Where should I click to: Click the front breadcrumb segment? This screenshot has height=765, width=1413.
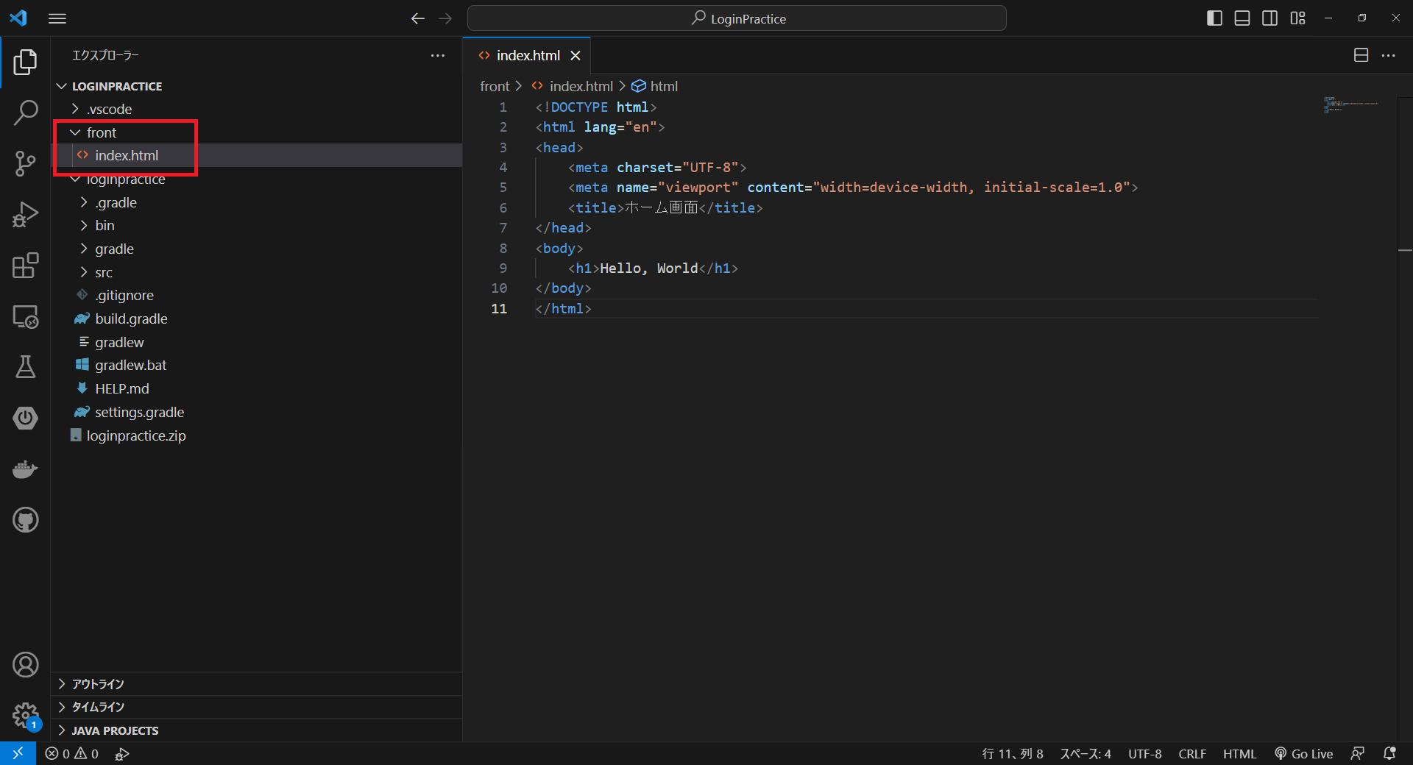coord(495,86)
